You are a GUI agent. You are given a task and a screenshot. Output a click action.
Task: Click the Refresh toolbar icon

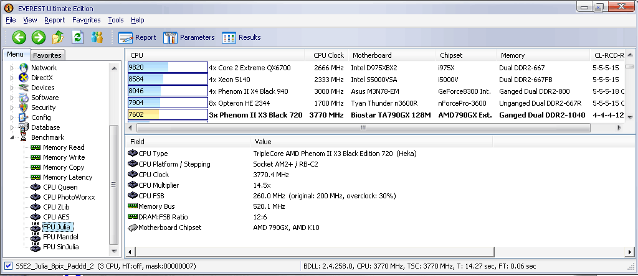click(x=77, y=37)
